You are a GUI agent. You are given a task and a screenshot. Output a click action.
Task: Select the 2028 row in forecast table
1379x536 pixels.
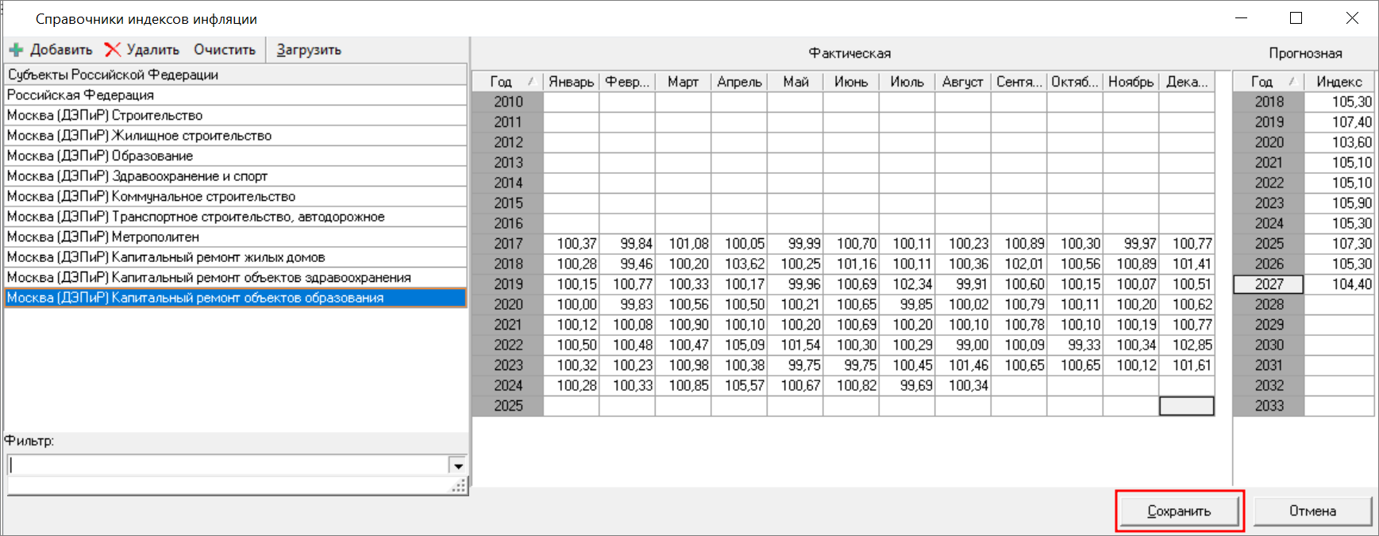pyautogui.click(x=1269, y=305)
